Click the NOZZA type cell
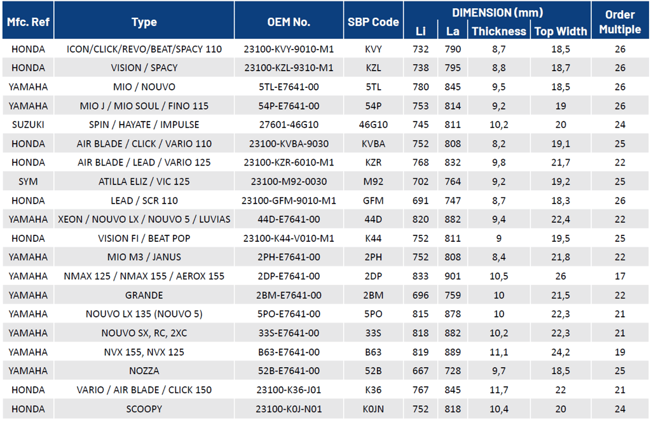 coord(144,370)
